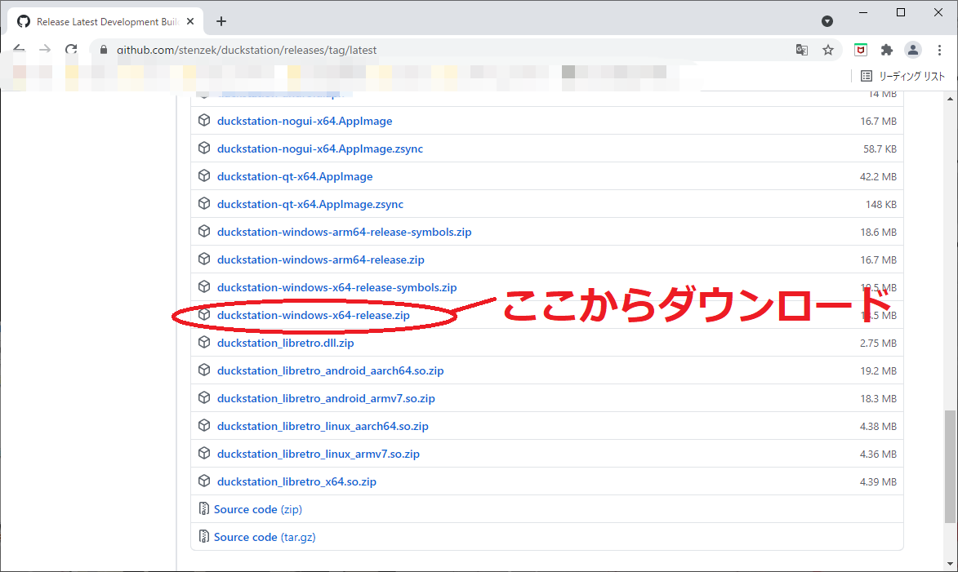Download duckstation-windows-arm64-release.zip
This screenshot has width=958, height=572.
click(x=320, y=259)
